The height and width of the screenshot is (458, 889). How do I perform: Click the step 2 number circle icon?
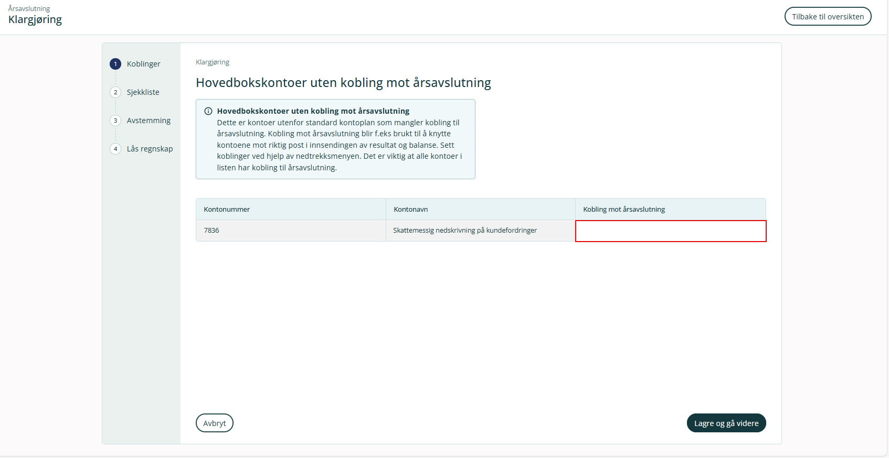115,92
